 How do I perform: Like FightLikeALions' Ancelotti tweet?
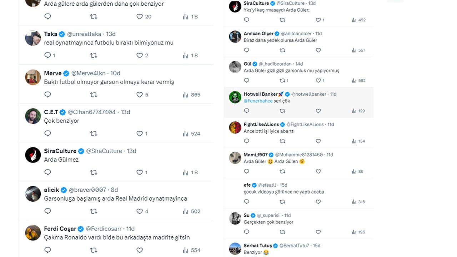point(318,141)
